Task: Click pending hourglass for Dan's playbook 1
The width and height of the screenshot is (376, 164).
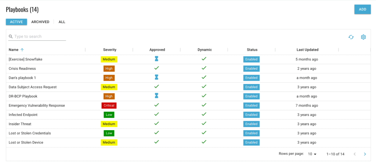Action: tap(156, 77)
